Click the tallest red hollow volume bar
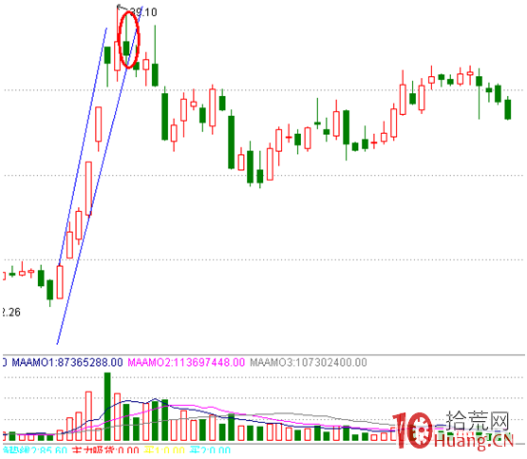527x459 pixels. coord(88,416)
